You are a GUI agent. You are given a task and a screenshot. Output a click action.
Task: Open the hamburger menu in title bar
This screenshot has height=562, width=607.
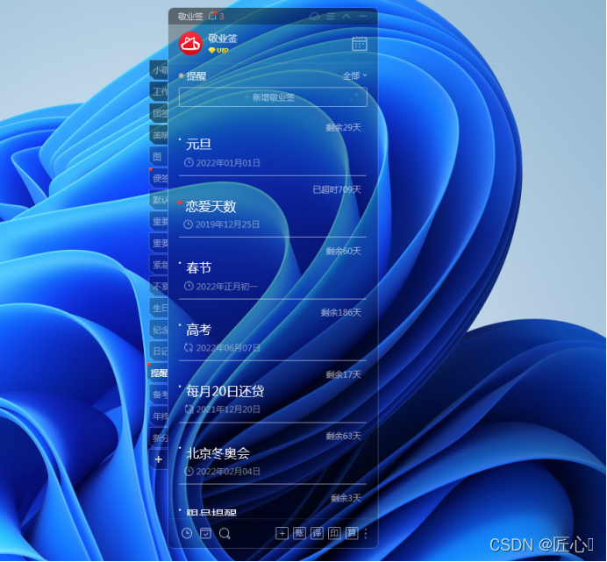click(331, 17)
